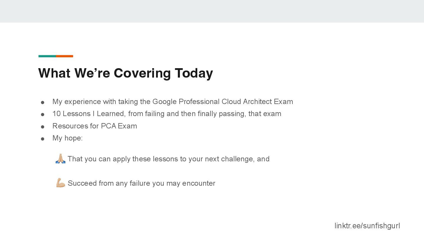Click 'That you can apply these lessons' line
424x238 pixels.
[x=168, y=159]
